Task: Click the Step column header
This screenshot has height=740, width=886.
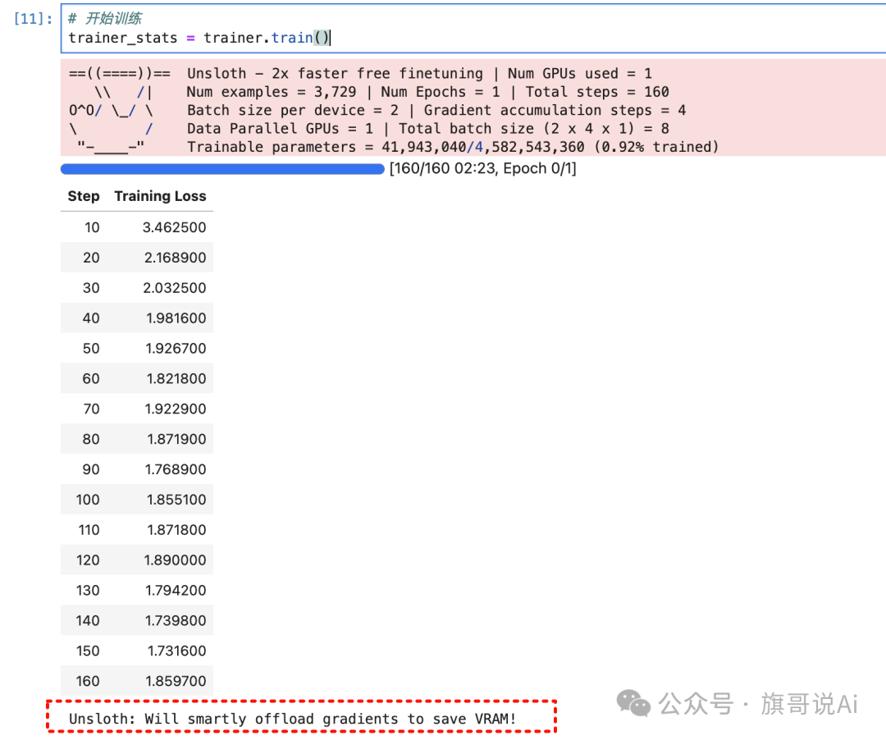Action: click(84, 196)
